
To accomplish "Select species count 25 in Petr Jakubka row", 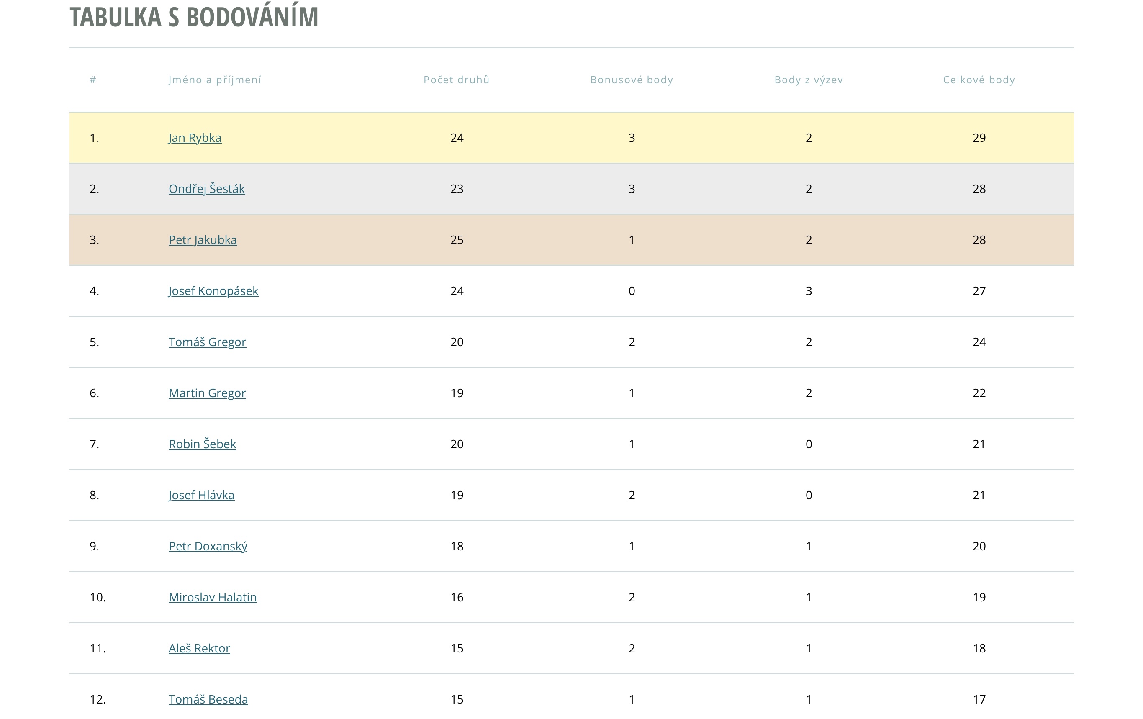I will 457,240.
